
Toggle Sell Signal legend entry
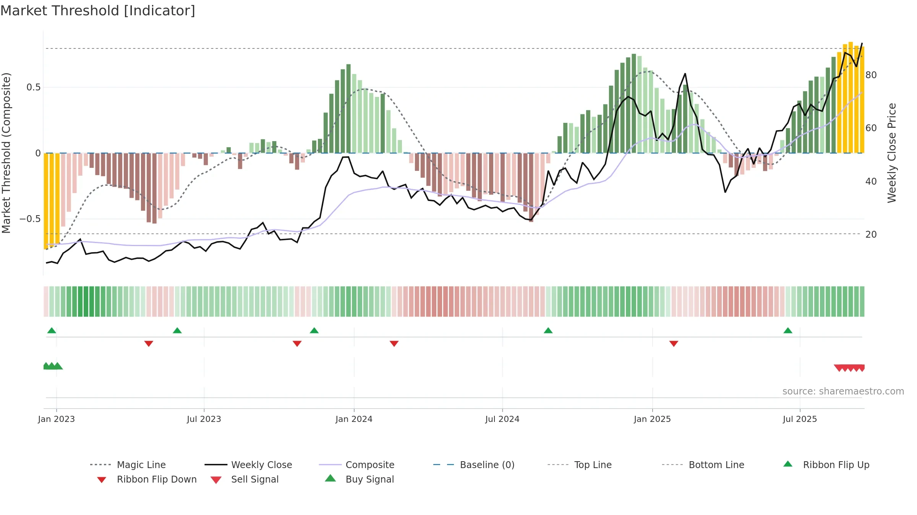coord(245,479)
